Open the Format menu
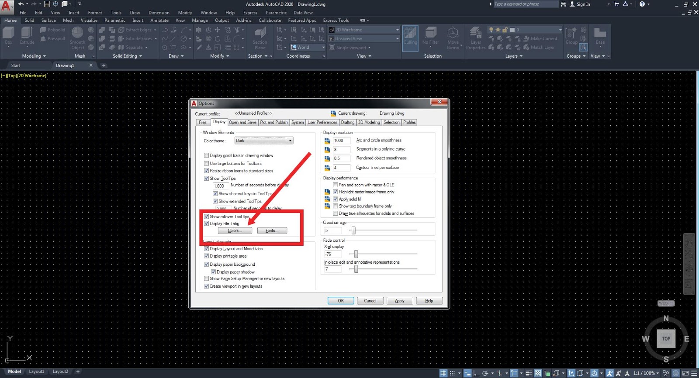 tap(95, 13)
